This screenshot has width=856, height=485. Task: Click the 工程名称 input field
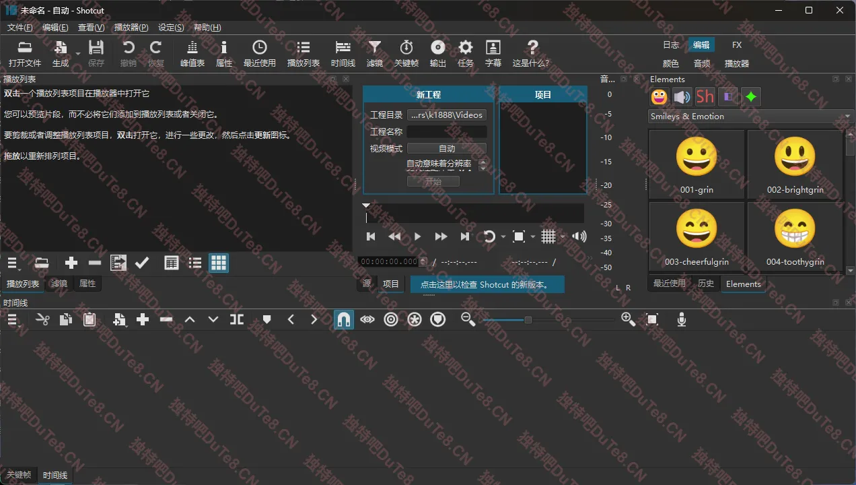pos(447,132)
